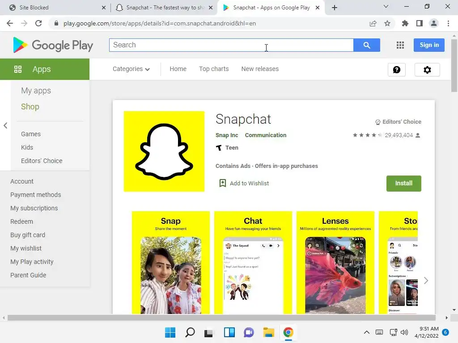The width and height of the screenshot is (458, 343).
Task: Bookmark this page with the star icon
Action: point(387,23)
